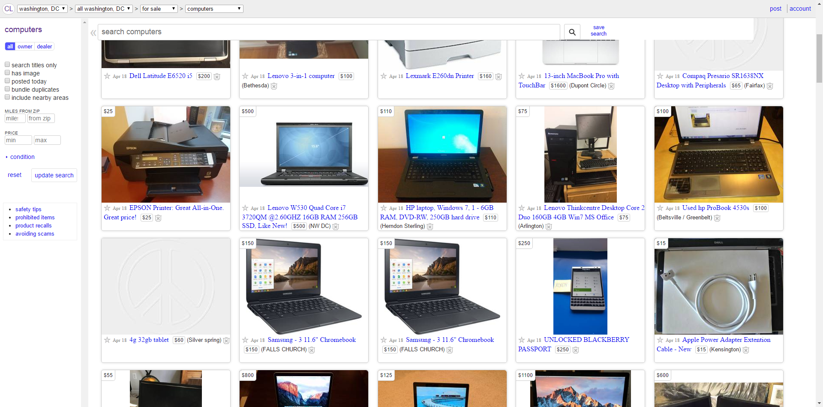Image resolution: width=823 pixels, height=407 pixels.
Task: Star the Lenovo Thinkcentre Desktop listing
Action: [x=522, y=208]
